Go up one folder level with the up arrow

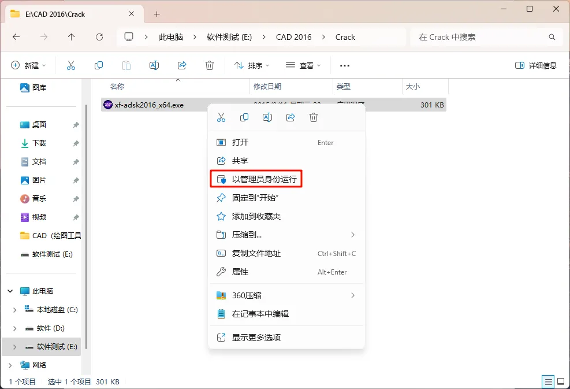point(71,37)
